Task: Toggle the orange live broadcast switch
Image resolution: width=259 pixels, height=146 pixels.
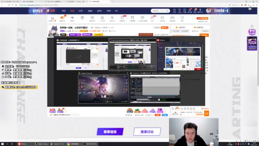Action: tap(62, 18)
